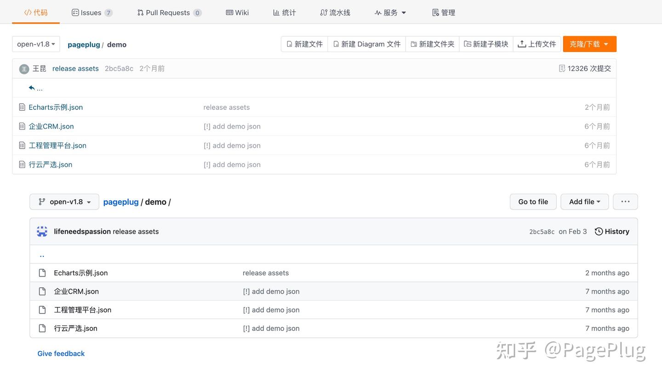Click the 王昆 avatar icon
This screenshot has width=662, height=380.
click(24, 69)
